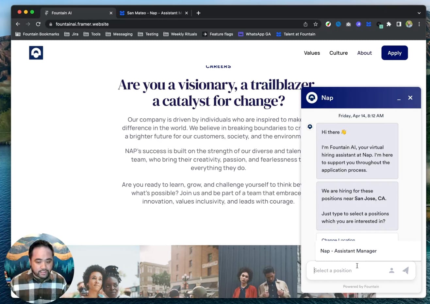The width and height of the screenshot is (430, 304).
Task: Click the brick building photo
Action: click(179, 271)
